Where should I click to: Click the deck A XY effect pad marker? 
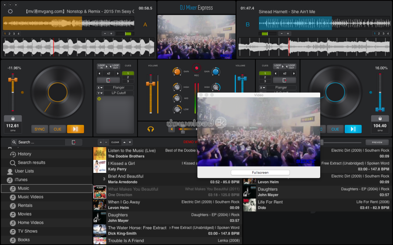pyautogui.click(x=99, y=99)
